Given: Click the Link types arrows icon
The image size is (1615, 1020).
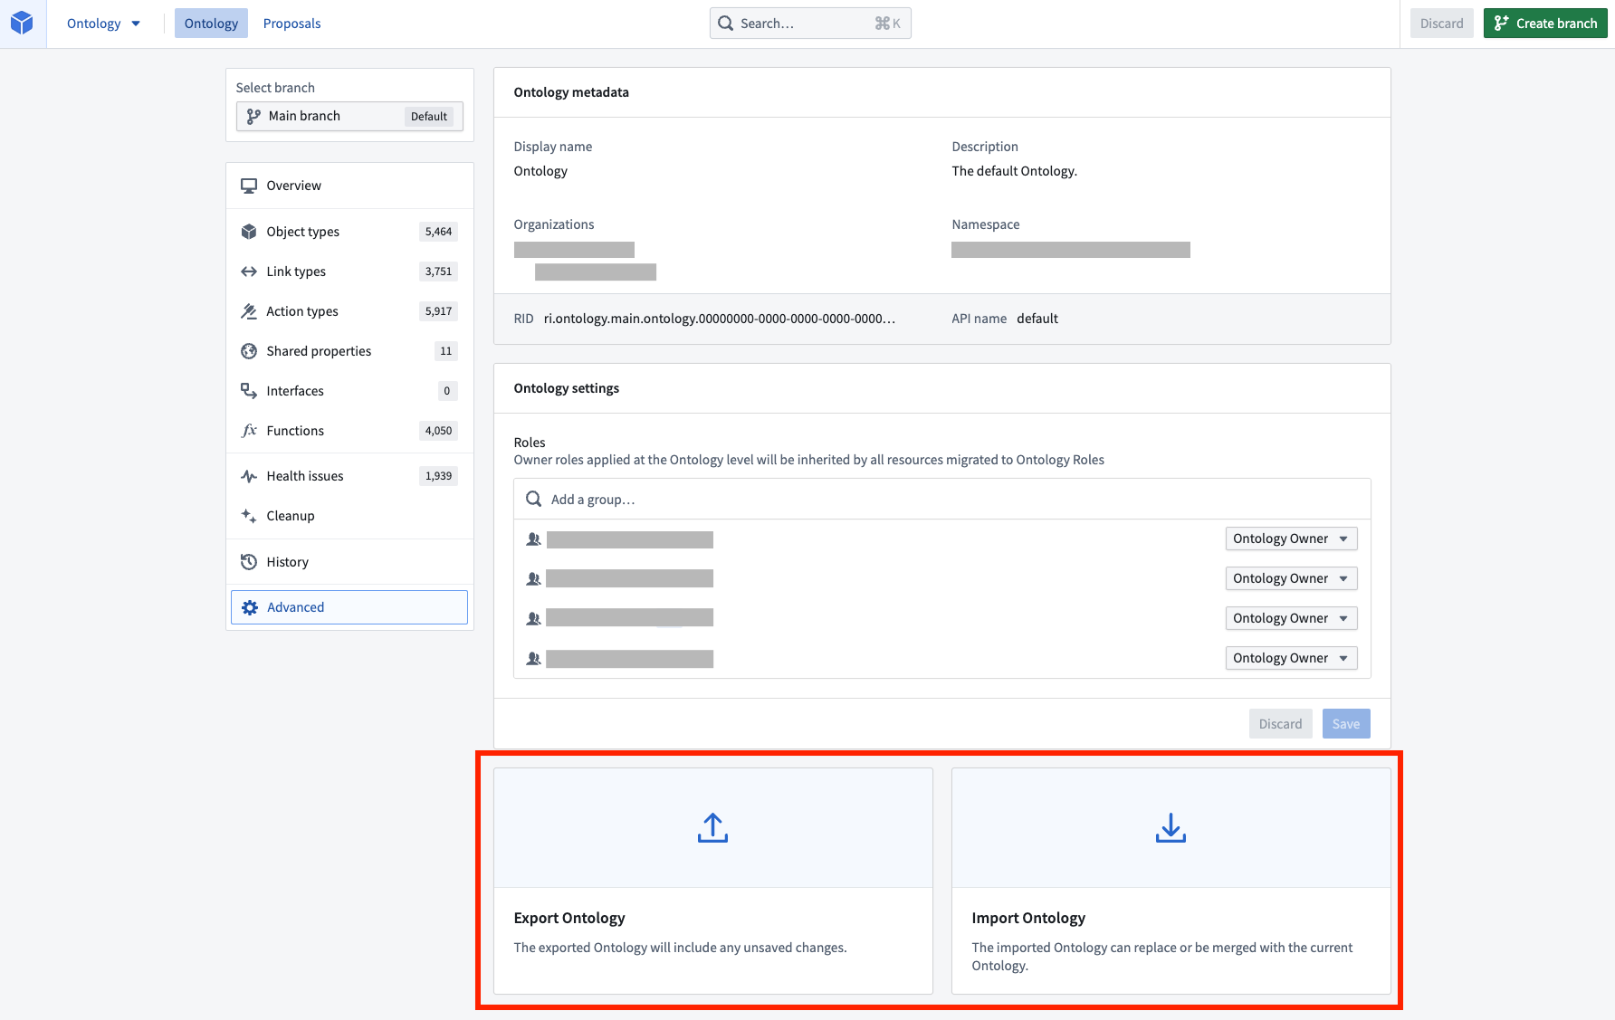Looking at the screenshot, I should click(x=249, y=272).
